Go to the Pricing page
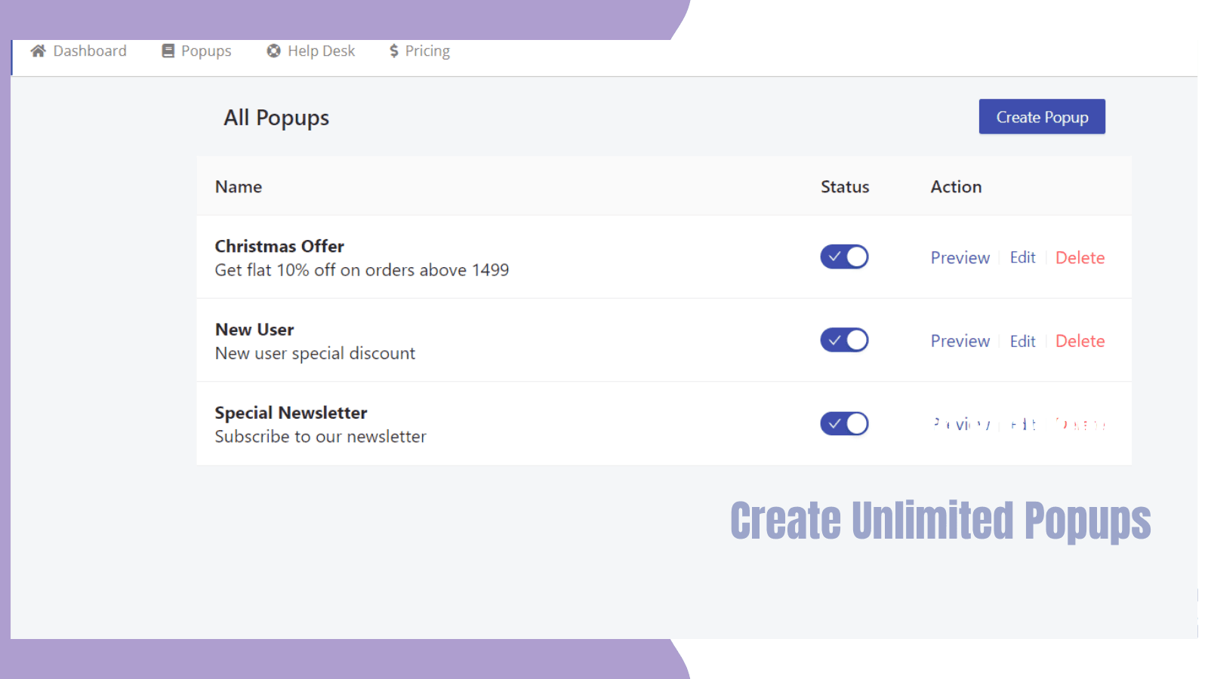 click(x=427, y=51)
